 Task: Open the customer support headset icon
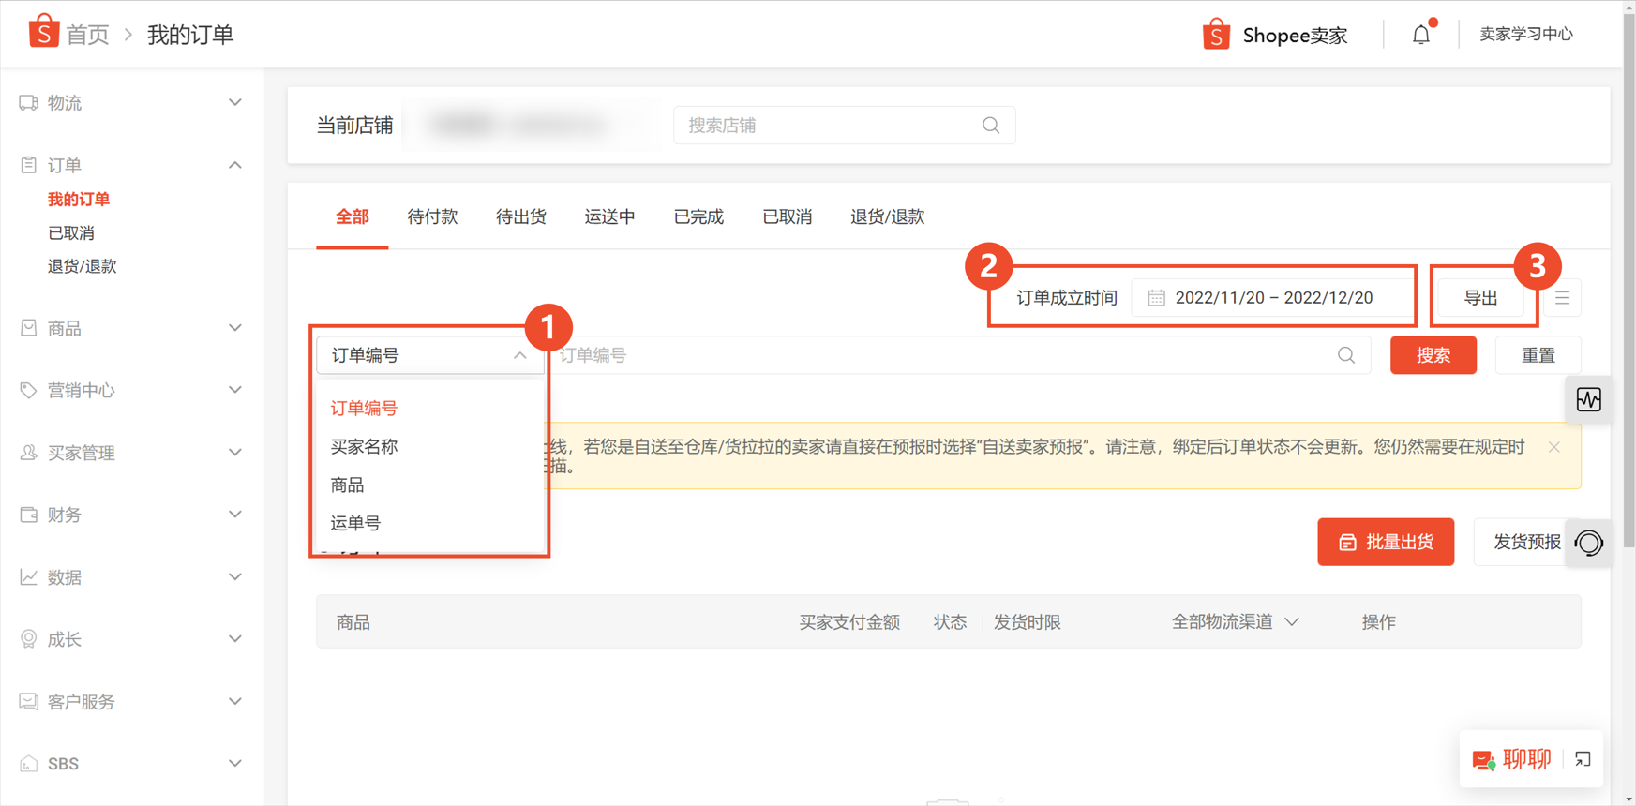click(1589, 543)
